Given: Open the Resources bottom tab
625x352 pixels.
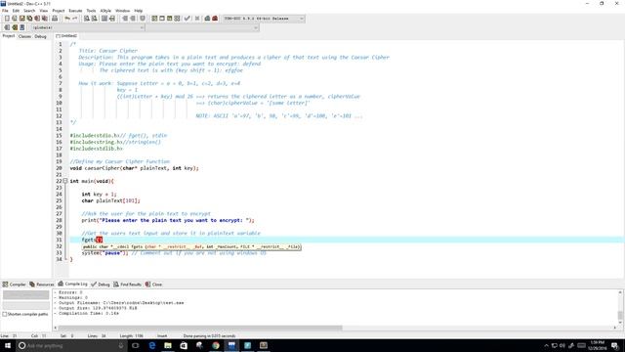Looking at the screenshot, I should click(x=41, y=285).
